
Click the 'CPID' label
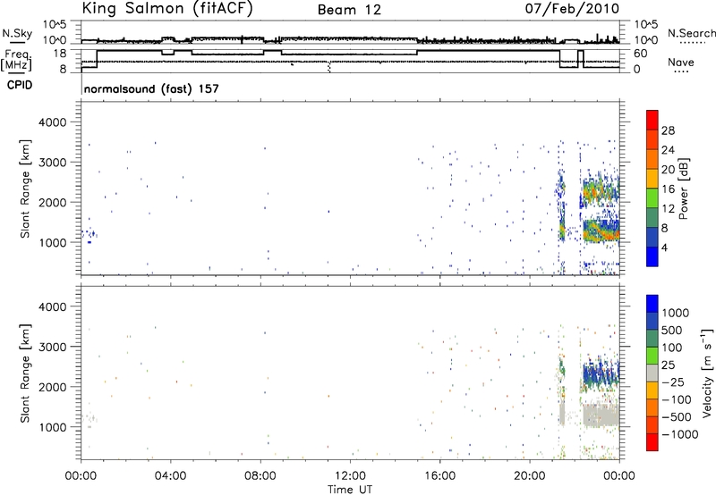point(20,85)
